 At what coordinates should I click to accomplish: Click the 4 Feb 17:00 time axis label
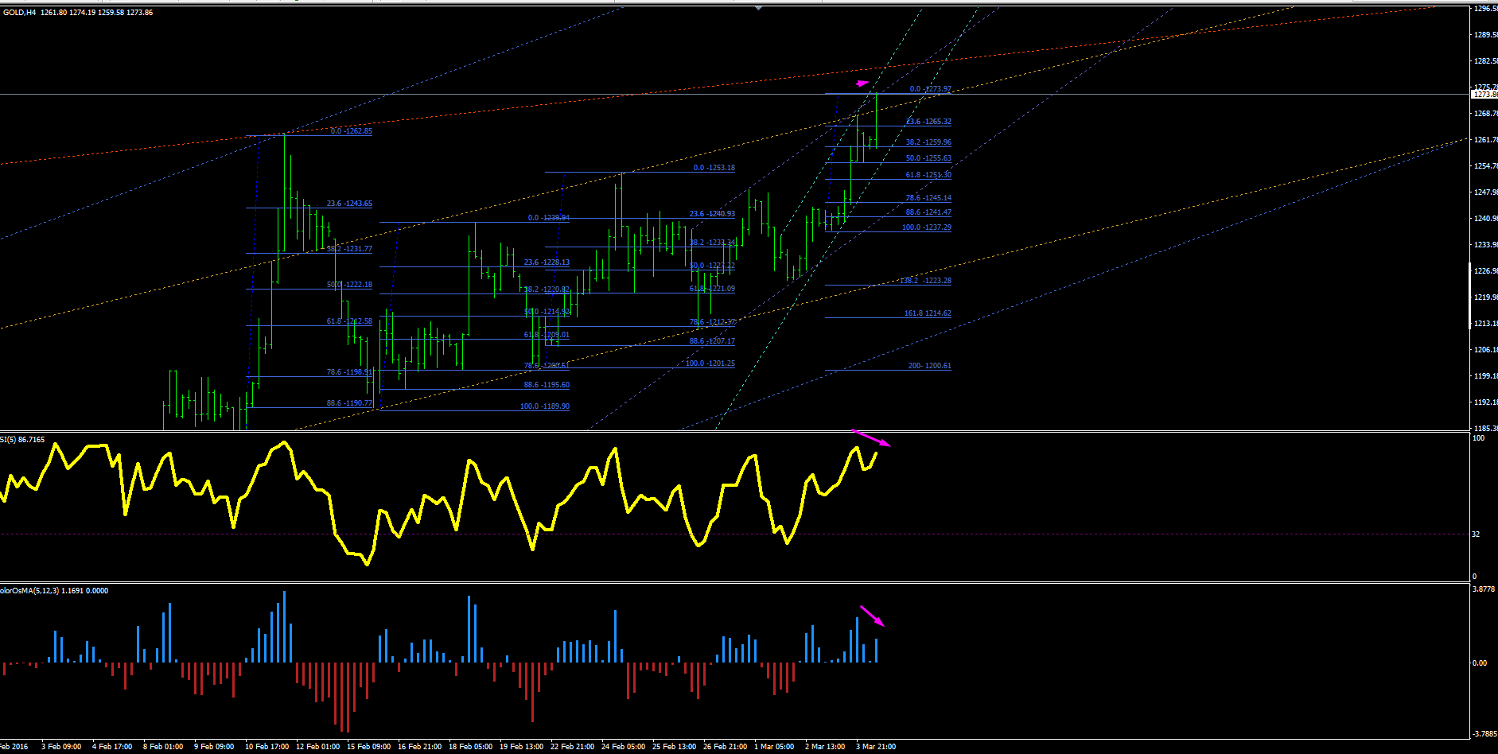click(x=112, y=747)
